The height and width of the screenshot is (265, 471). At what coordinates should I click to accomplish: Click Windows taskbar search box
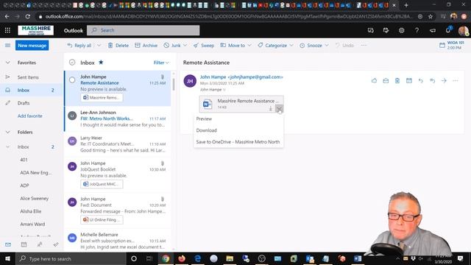(x=71, y=258)
